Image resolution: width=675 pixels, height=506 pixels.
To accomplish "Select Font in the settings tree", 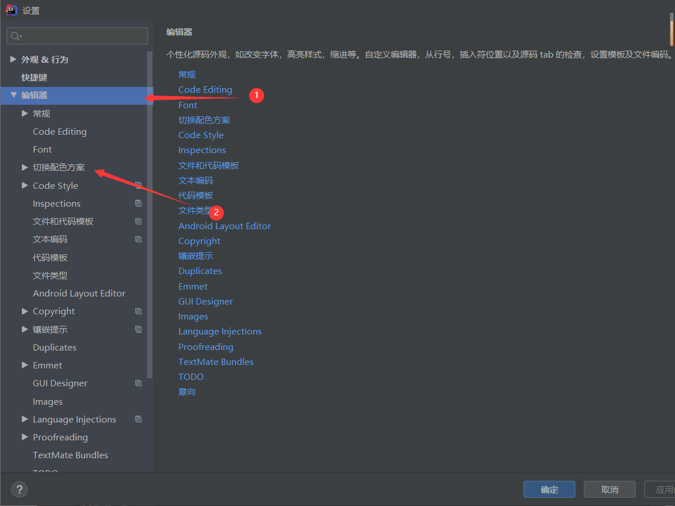I will (42, 150).
